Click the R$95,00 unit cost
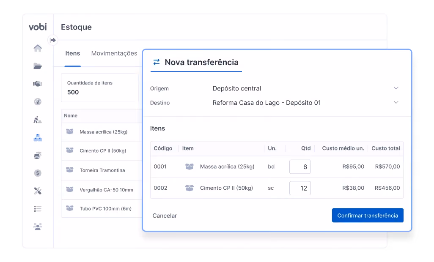 (x=353, y=166)
